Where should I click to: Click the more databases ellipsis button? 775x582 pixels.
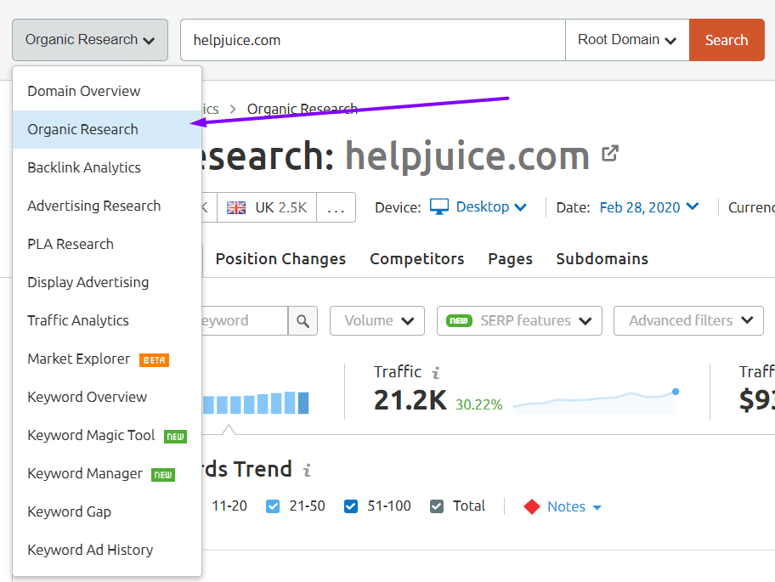[x=337, y=207]
